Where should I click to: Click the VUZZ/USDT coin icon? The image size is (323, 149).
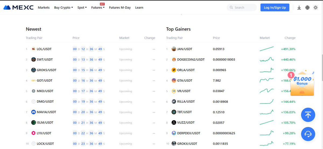point(174,122)
